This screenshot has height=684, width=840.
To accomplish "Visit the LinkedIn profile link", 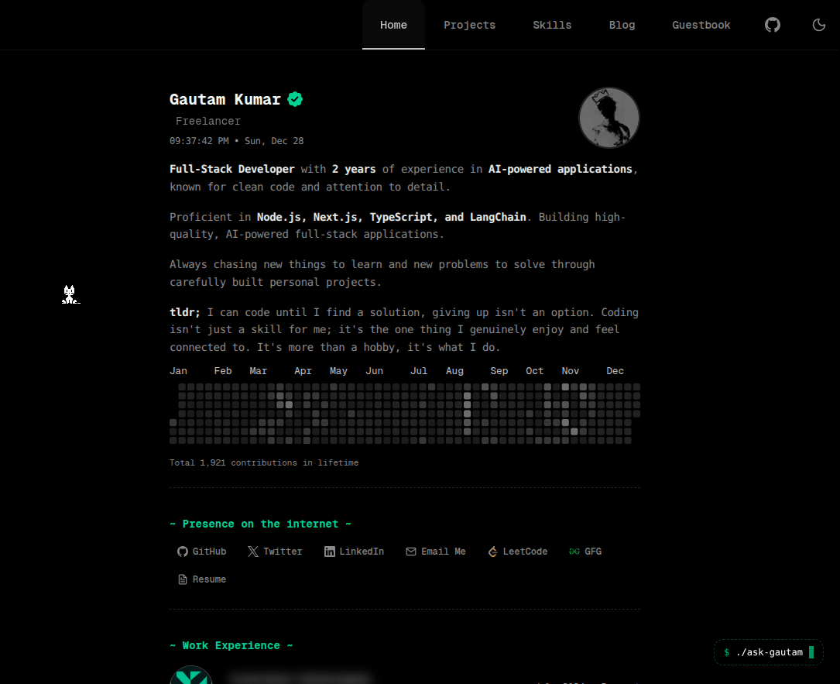I will click(x=354, y=552).
